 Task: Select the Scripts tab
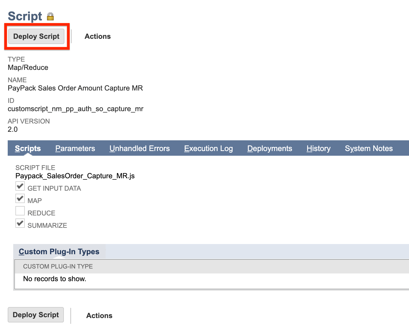click(28, 148)
